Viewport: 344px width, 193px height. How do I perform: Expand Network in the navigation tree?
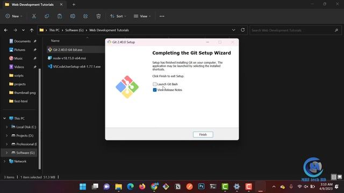5,161
